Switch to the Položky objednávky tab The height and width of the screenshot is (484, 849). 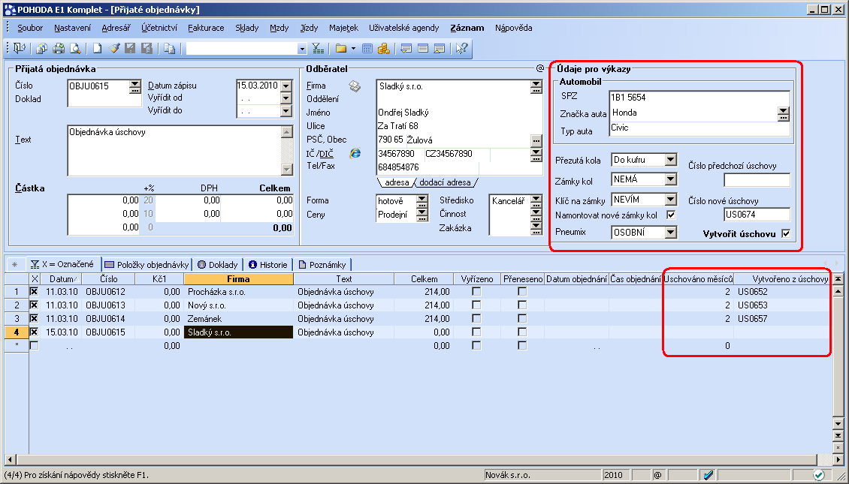(x=146, y=264)
